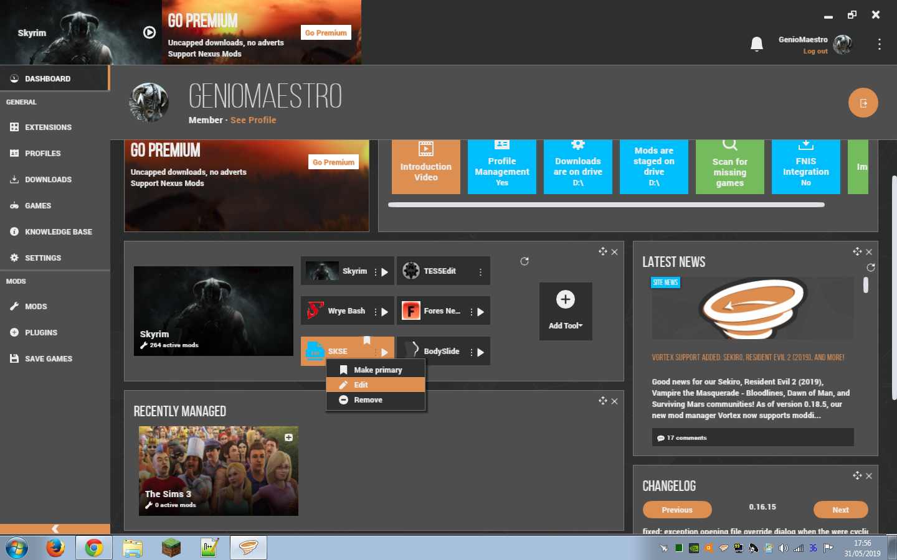Screen dimensions: 897x560
Task: Click FNIS Integration tile
Action: point(806,167)
